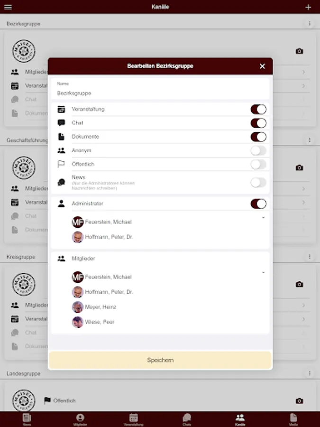
Task: Open three-dot menu for Geschäftsführung
Action: point(310,139)
